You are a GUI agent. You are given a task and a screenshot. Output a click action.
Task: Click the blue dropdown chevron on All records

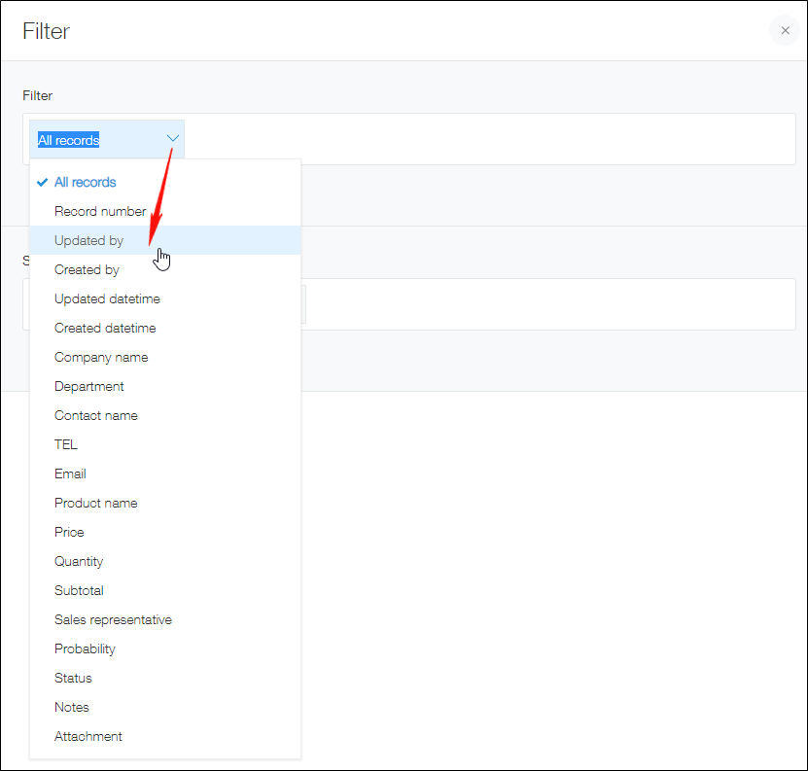(173, 139)
